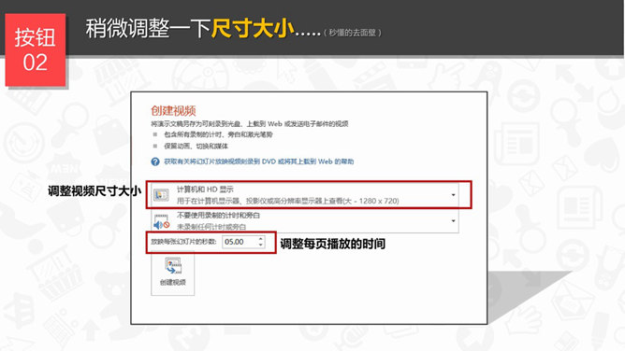
Task: Click the 创建视频 heading text
Action: (x=173, y=110)
